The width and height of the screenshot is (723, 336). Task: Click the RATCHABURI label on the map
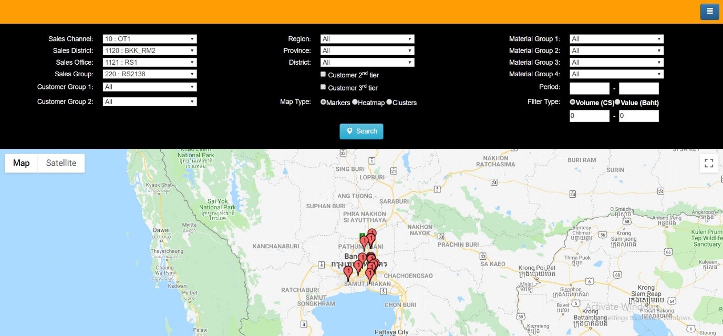(301, 290)
